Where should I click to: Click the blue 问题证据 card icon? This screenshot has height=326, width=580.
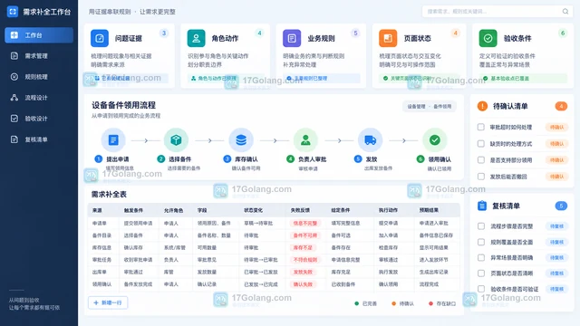click(x=100, y=38)
